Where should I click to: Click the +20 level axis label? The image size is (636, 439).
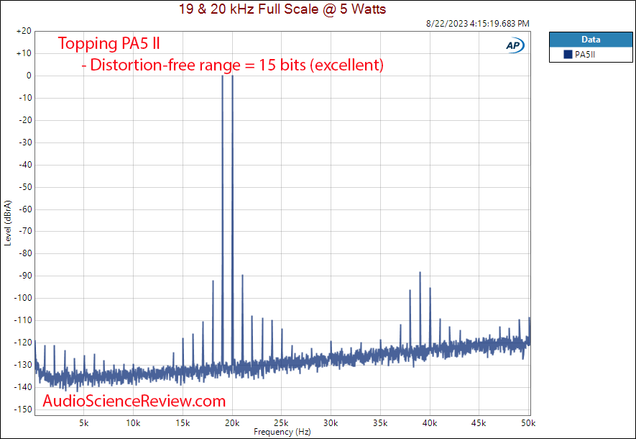24,31
